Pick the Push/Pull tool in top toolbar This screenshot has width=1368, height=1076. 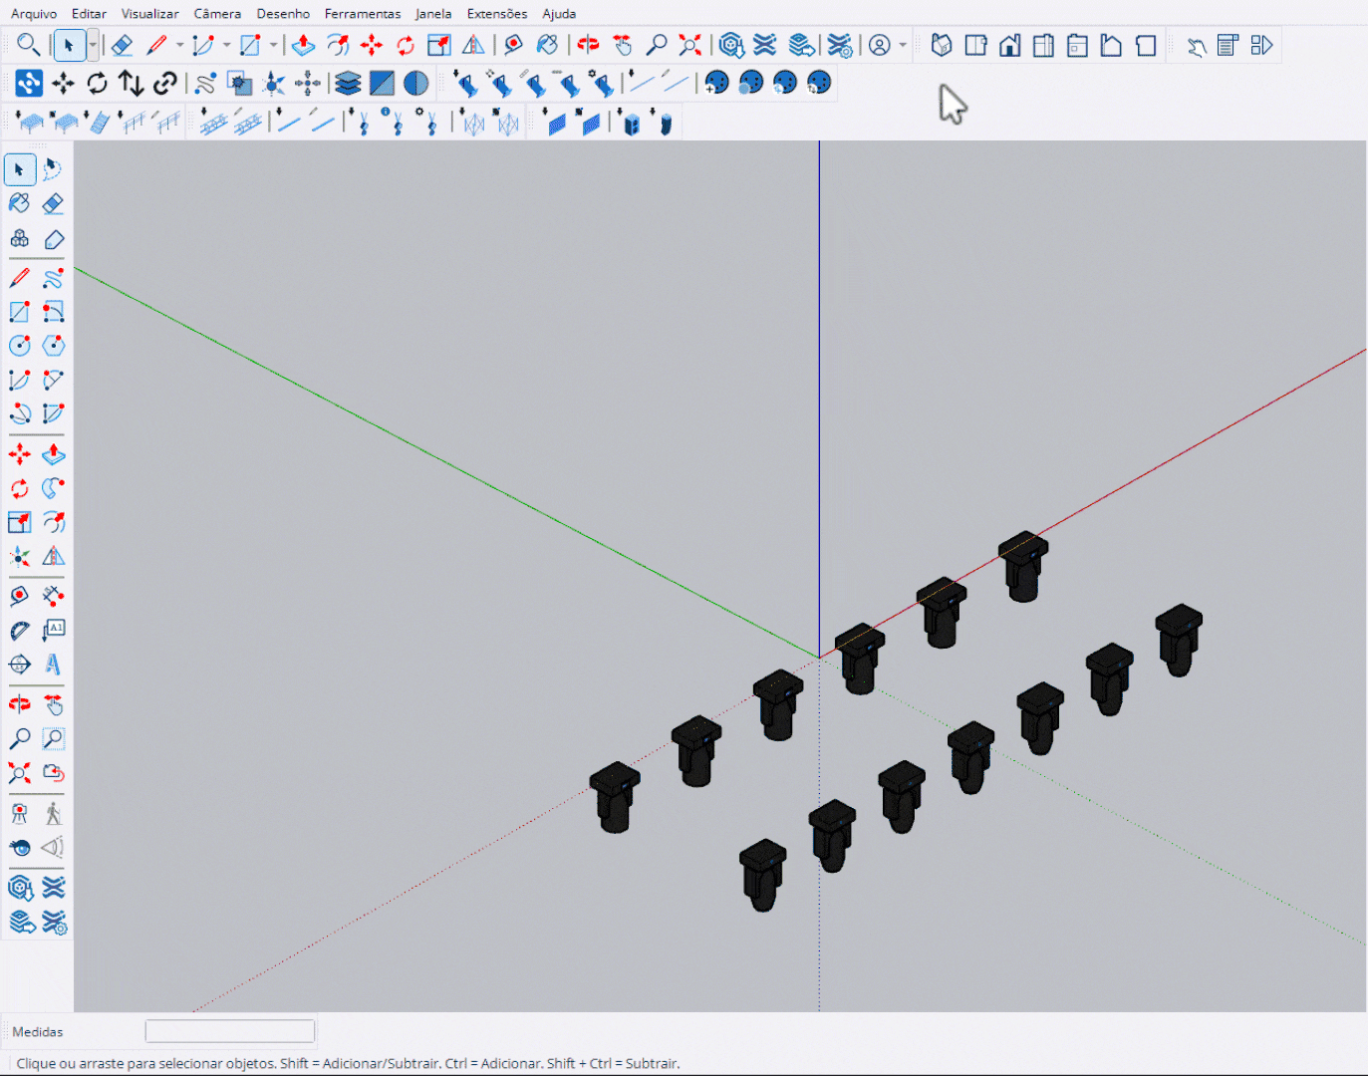coord(304,46)
